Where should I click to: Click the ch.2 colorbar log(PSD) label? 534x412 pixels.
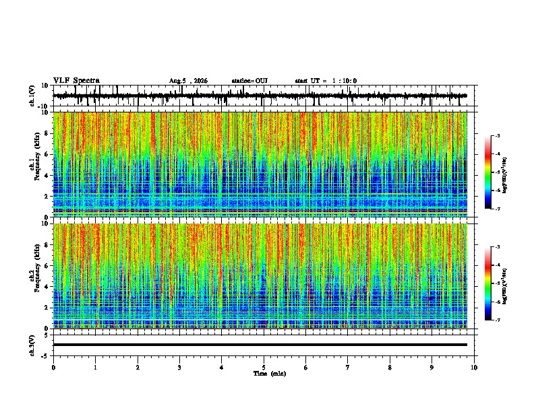505,286
